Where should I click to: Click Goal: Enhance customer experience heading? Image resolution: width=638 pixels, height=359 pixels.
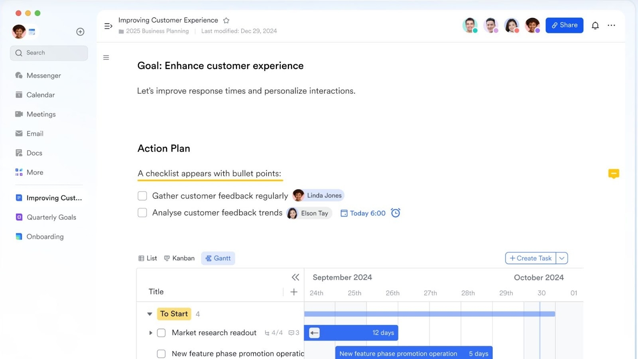(221, 66)
